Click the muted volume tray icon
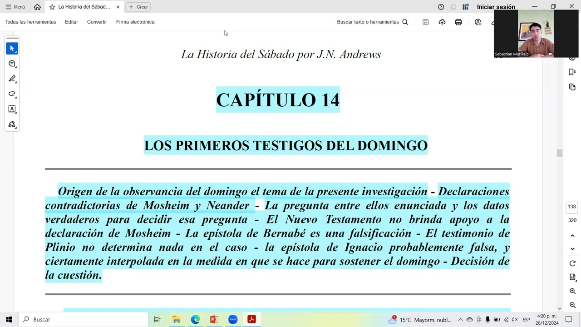581x327 pixels. [x=515, y=320]
